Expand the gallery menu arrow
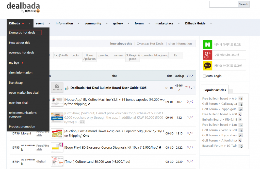 pyautogui.click(x=128, y=23)
